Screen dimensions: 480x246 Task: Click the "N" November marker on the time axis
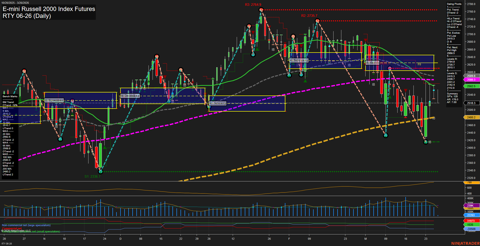44,239
